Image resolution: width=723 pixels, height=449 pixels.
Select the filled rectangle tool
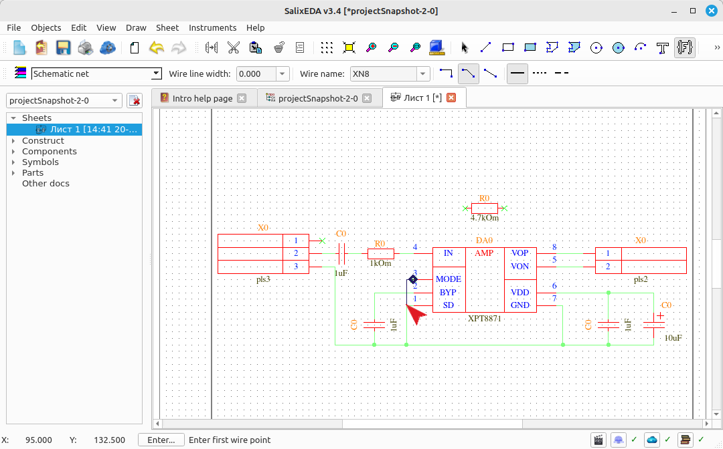(530, 47)
